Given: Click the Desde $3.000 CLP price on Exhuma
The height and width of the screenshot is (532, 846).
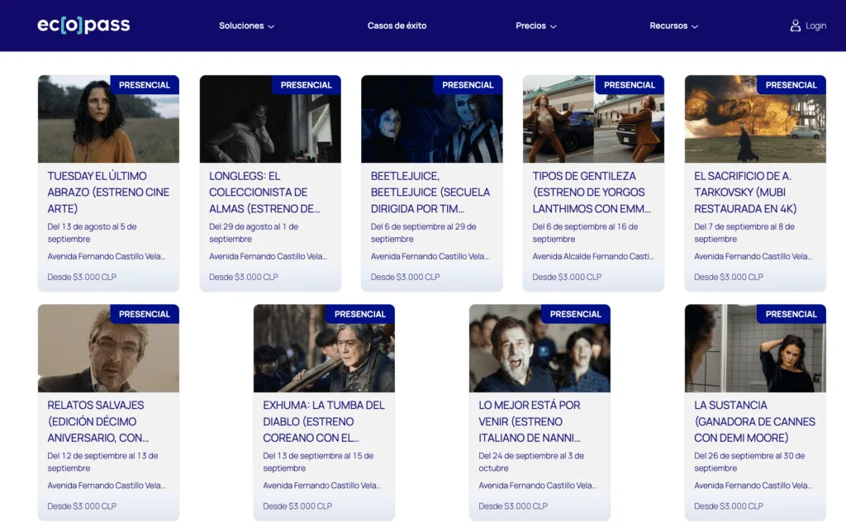Looking at the screenshot, I should click(x=297, y=506).
